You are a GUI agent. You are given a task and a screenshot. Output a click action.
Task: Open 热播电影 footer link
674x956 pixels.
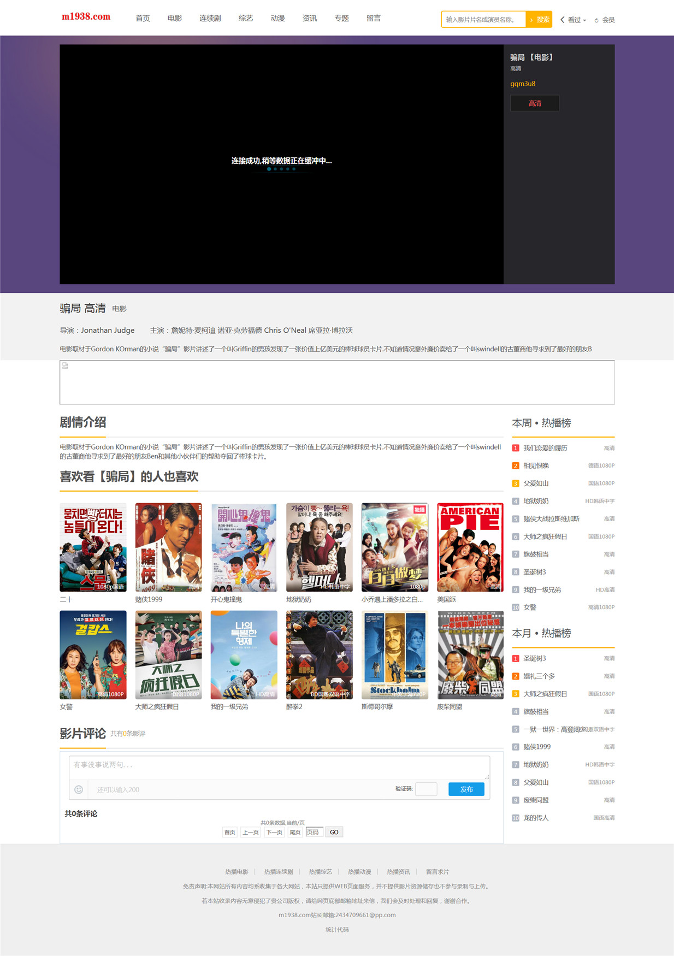[237, 872]
